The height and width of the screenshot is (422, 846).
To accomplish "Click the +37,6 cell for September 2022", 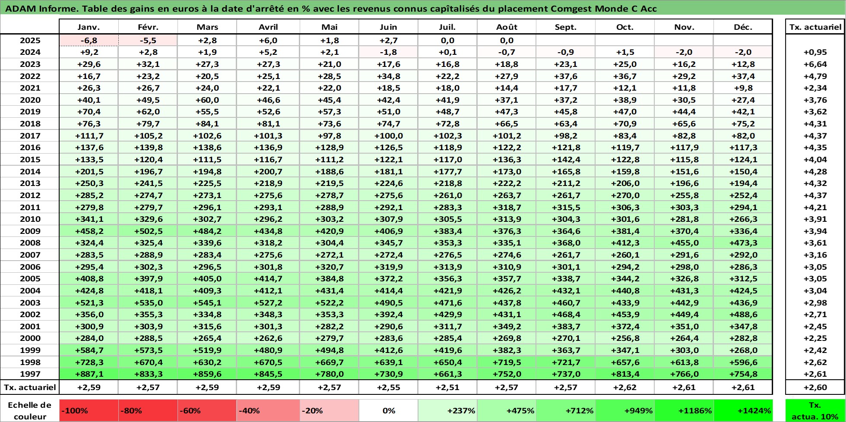I will (x=566, y=76).
